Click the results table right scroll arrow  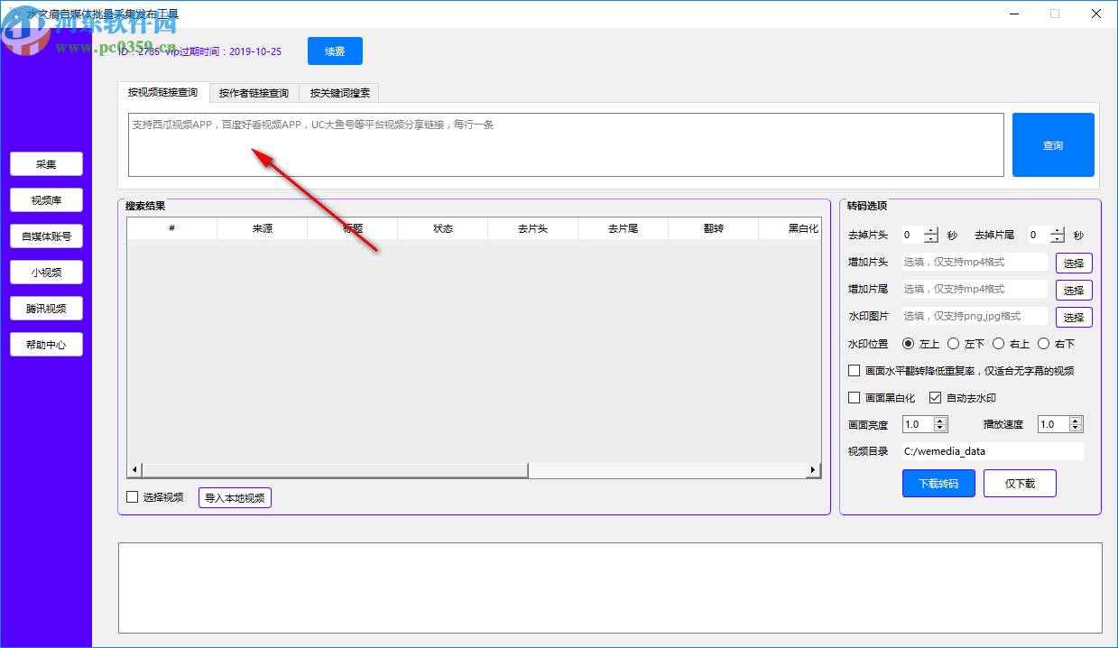pyautogui.click(x=813, y=470)
